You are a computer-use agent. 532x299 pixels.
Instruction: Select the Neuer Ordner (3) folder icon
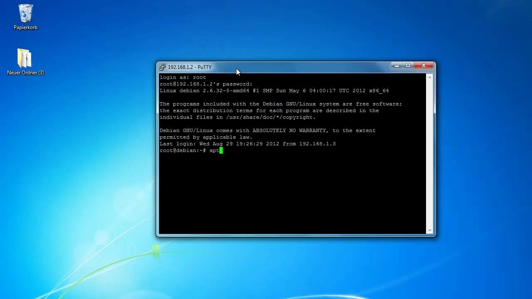point(25,58)
